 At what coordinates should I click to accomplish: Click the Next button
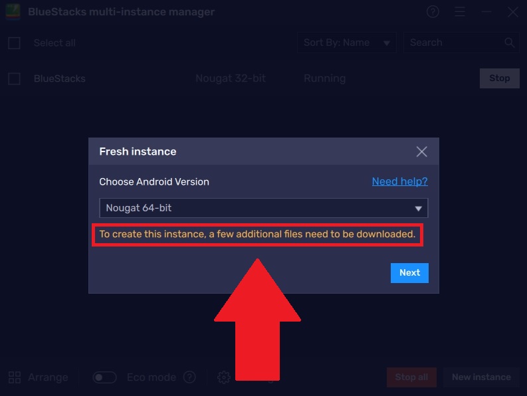click(x=409, y=272)
